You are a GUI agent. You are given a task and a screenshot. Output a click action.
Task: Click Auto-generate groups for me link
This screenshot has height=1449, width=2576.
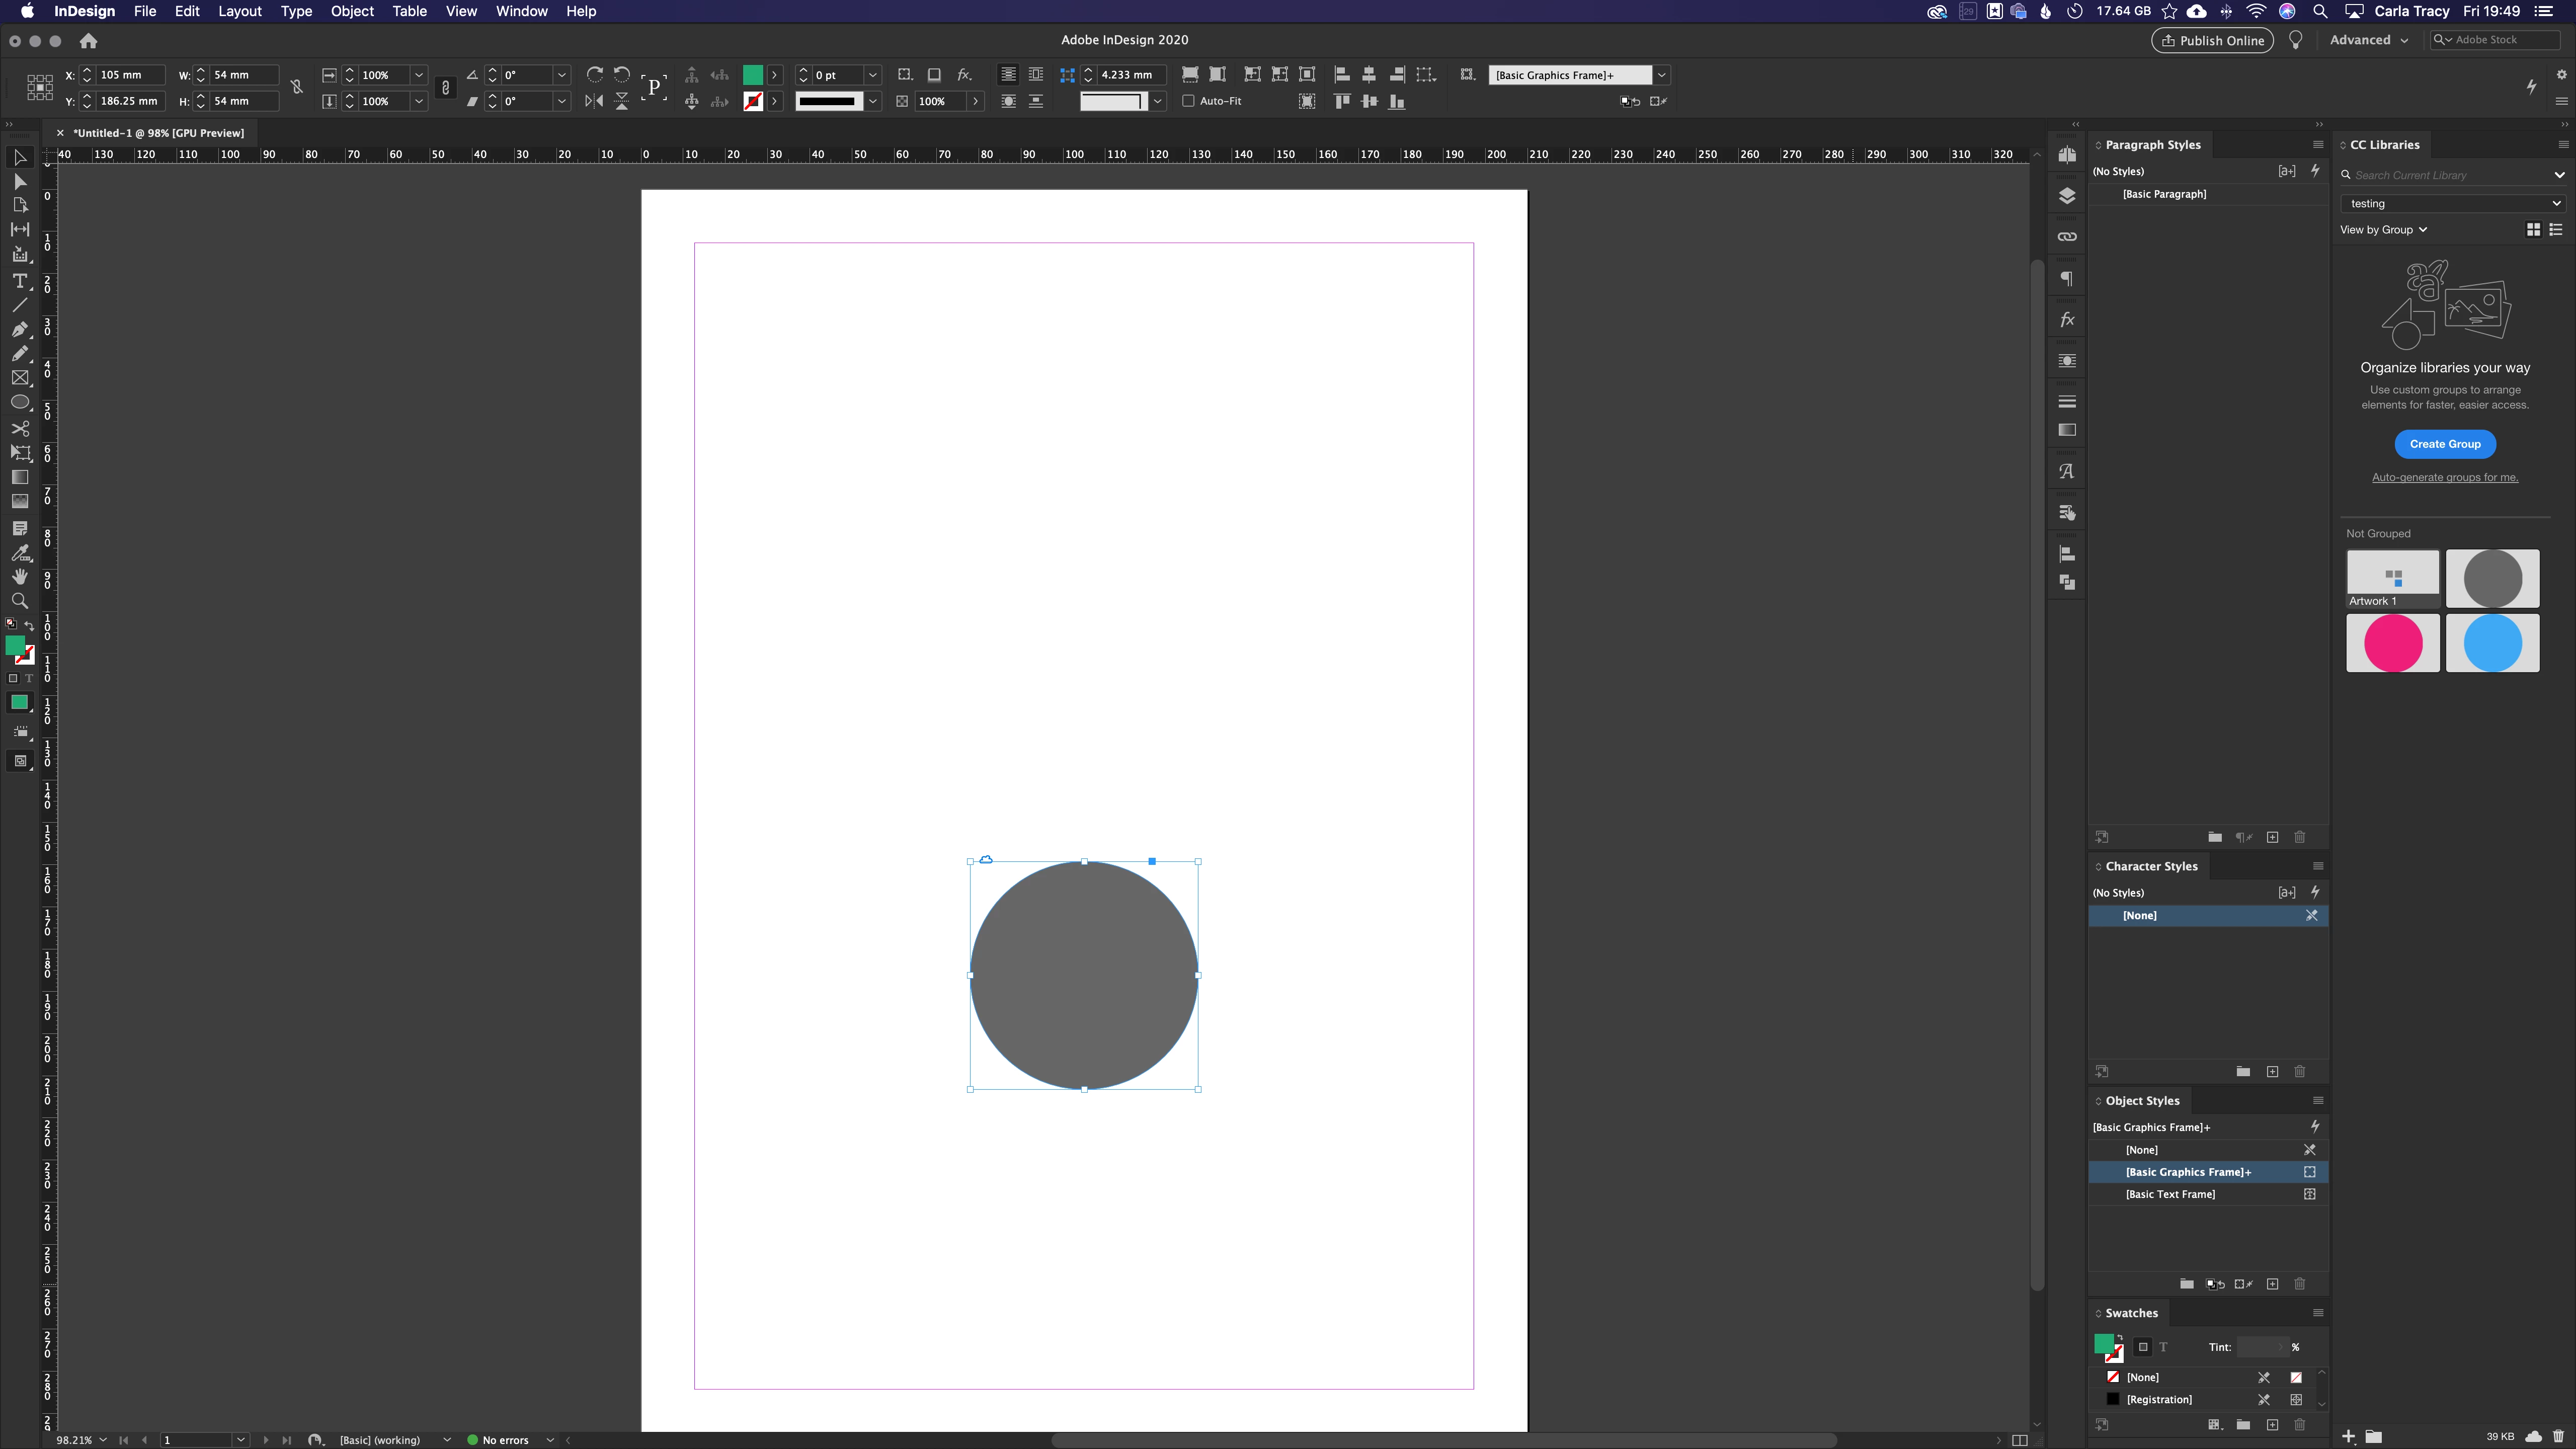(2445, 477)
